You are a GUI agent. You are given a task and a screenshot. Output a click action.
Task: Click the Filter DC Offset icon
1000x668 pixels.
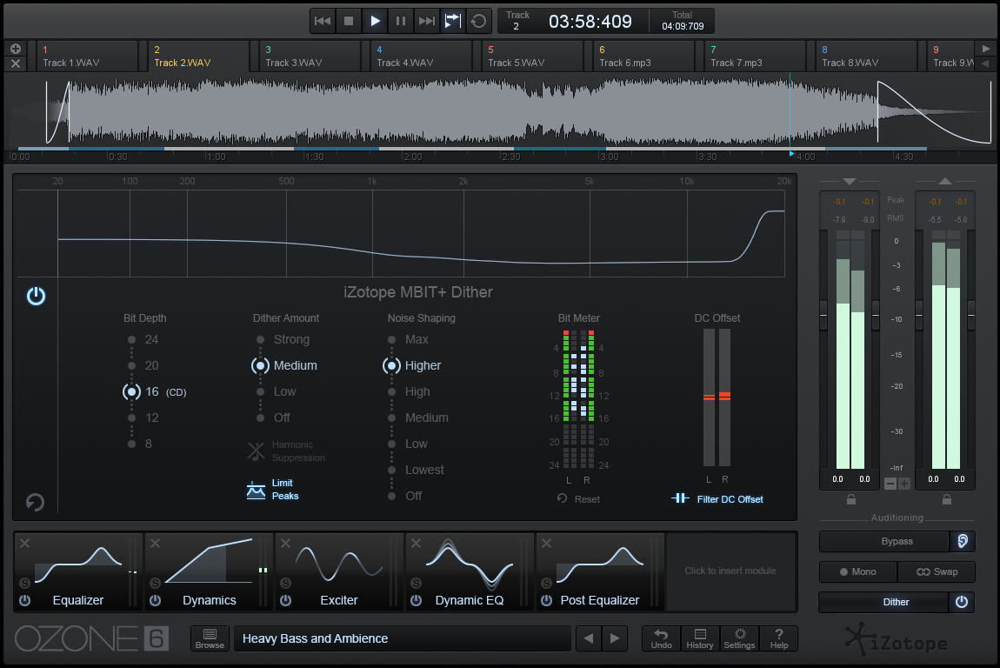pos(681,498)
